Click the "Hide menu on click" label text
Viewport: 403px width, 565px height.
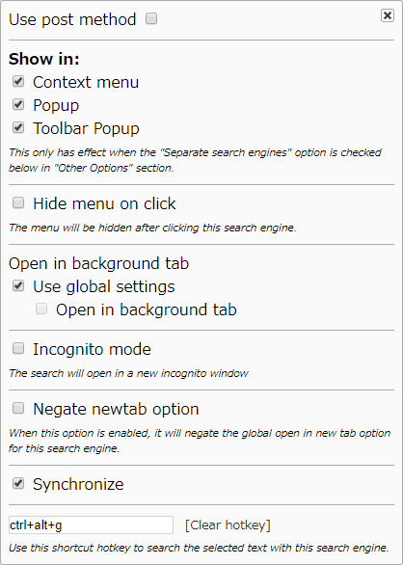(104, 204)
